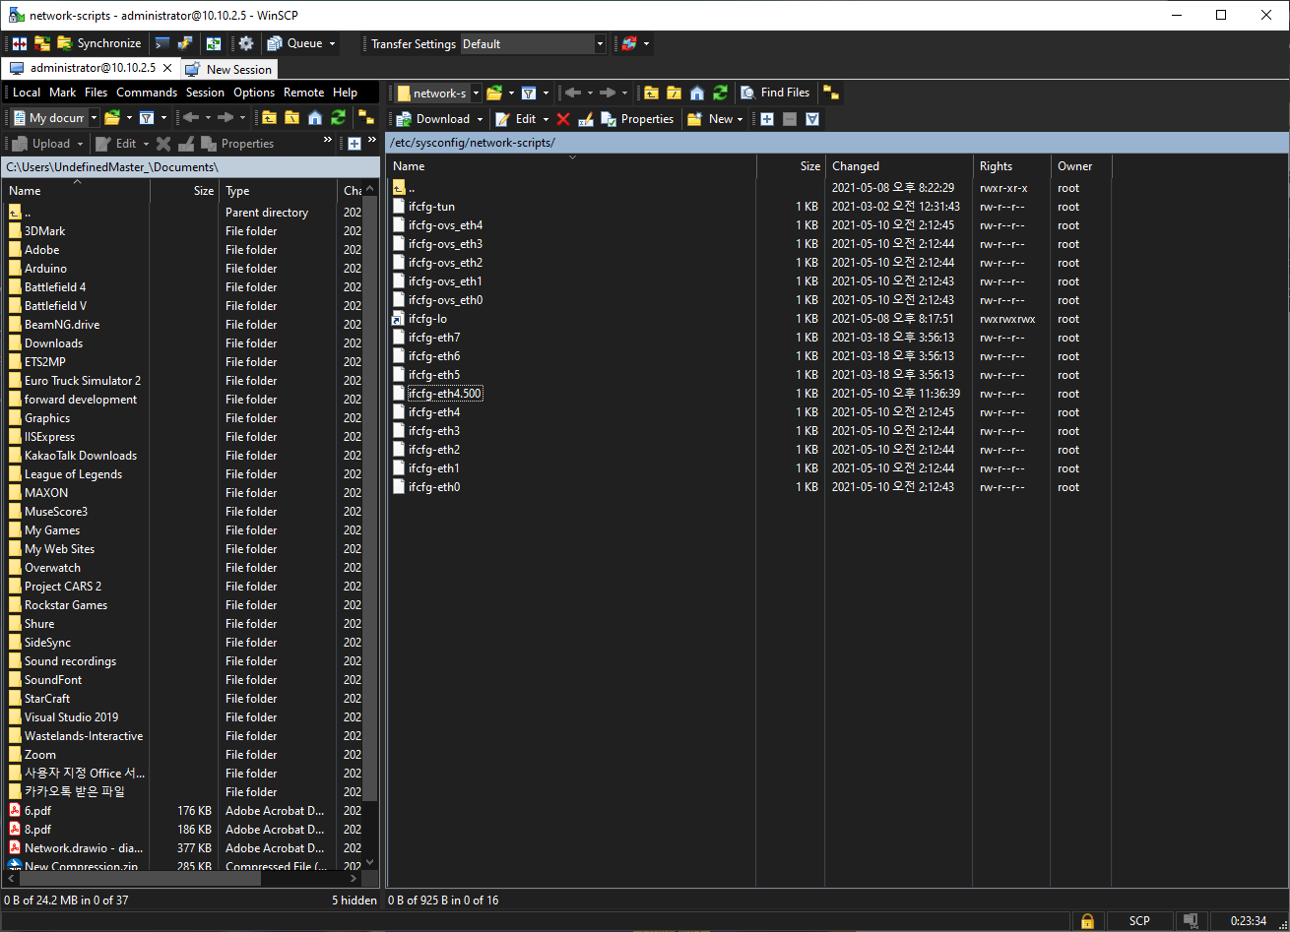Click the Download button
Image resolution: width=1290 pixels, height=932 pixels.
coord(433,119)
